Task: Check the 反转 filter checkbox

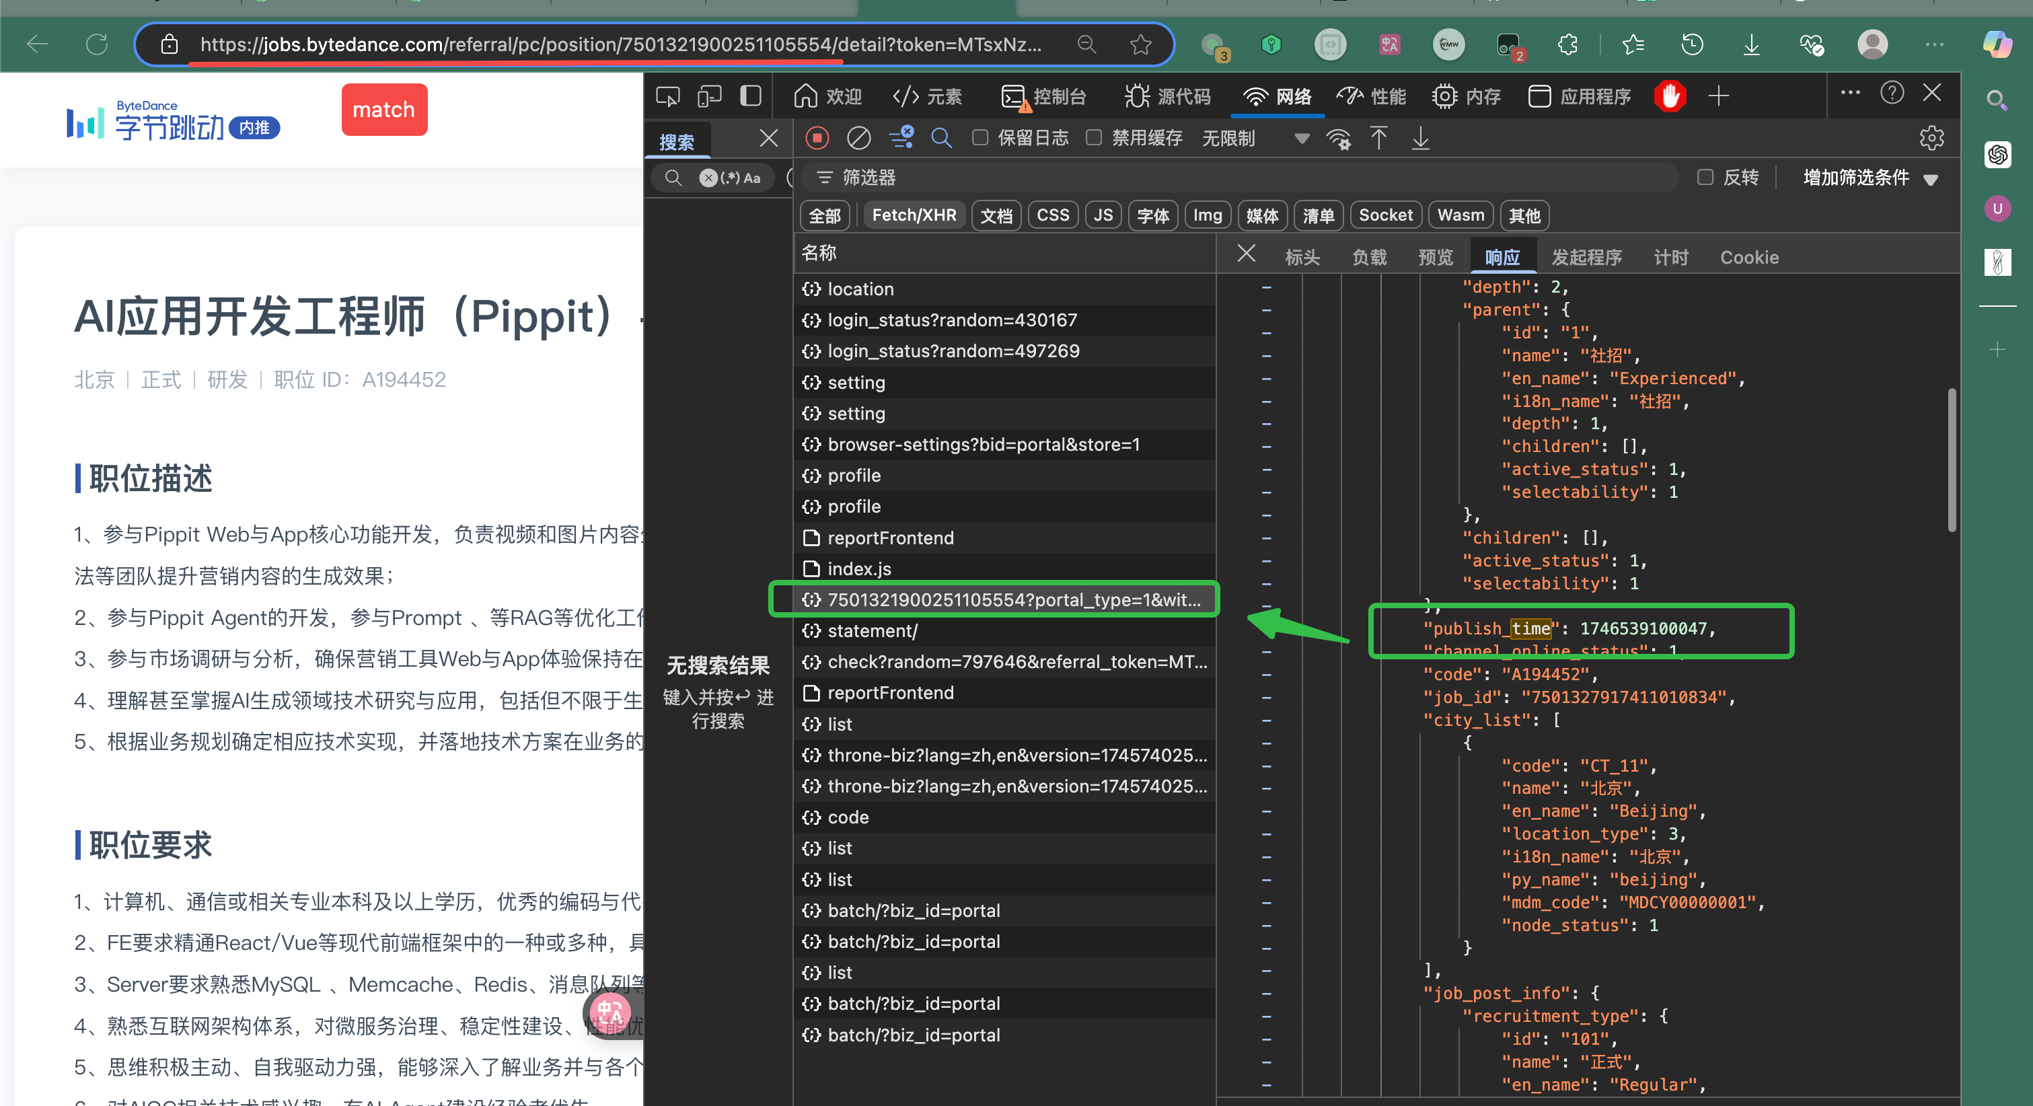Action: click(1705, 177)
